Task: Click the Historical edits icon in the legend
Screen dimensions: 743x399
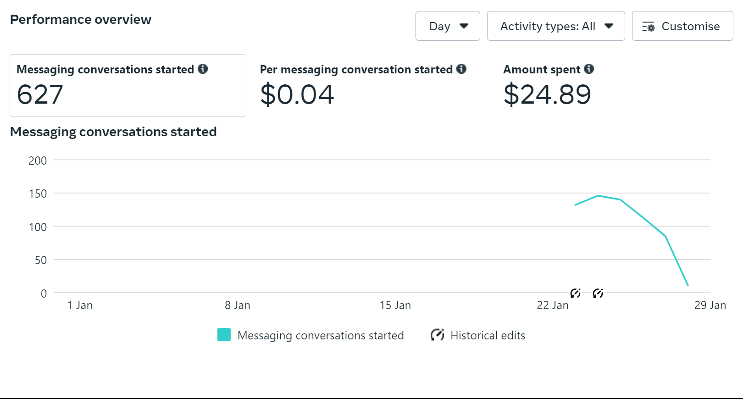Action: (437, 335)
